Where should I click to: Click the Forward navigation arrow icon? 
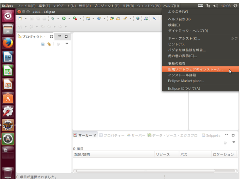tap(60, 27)
